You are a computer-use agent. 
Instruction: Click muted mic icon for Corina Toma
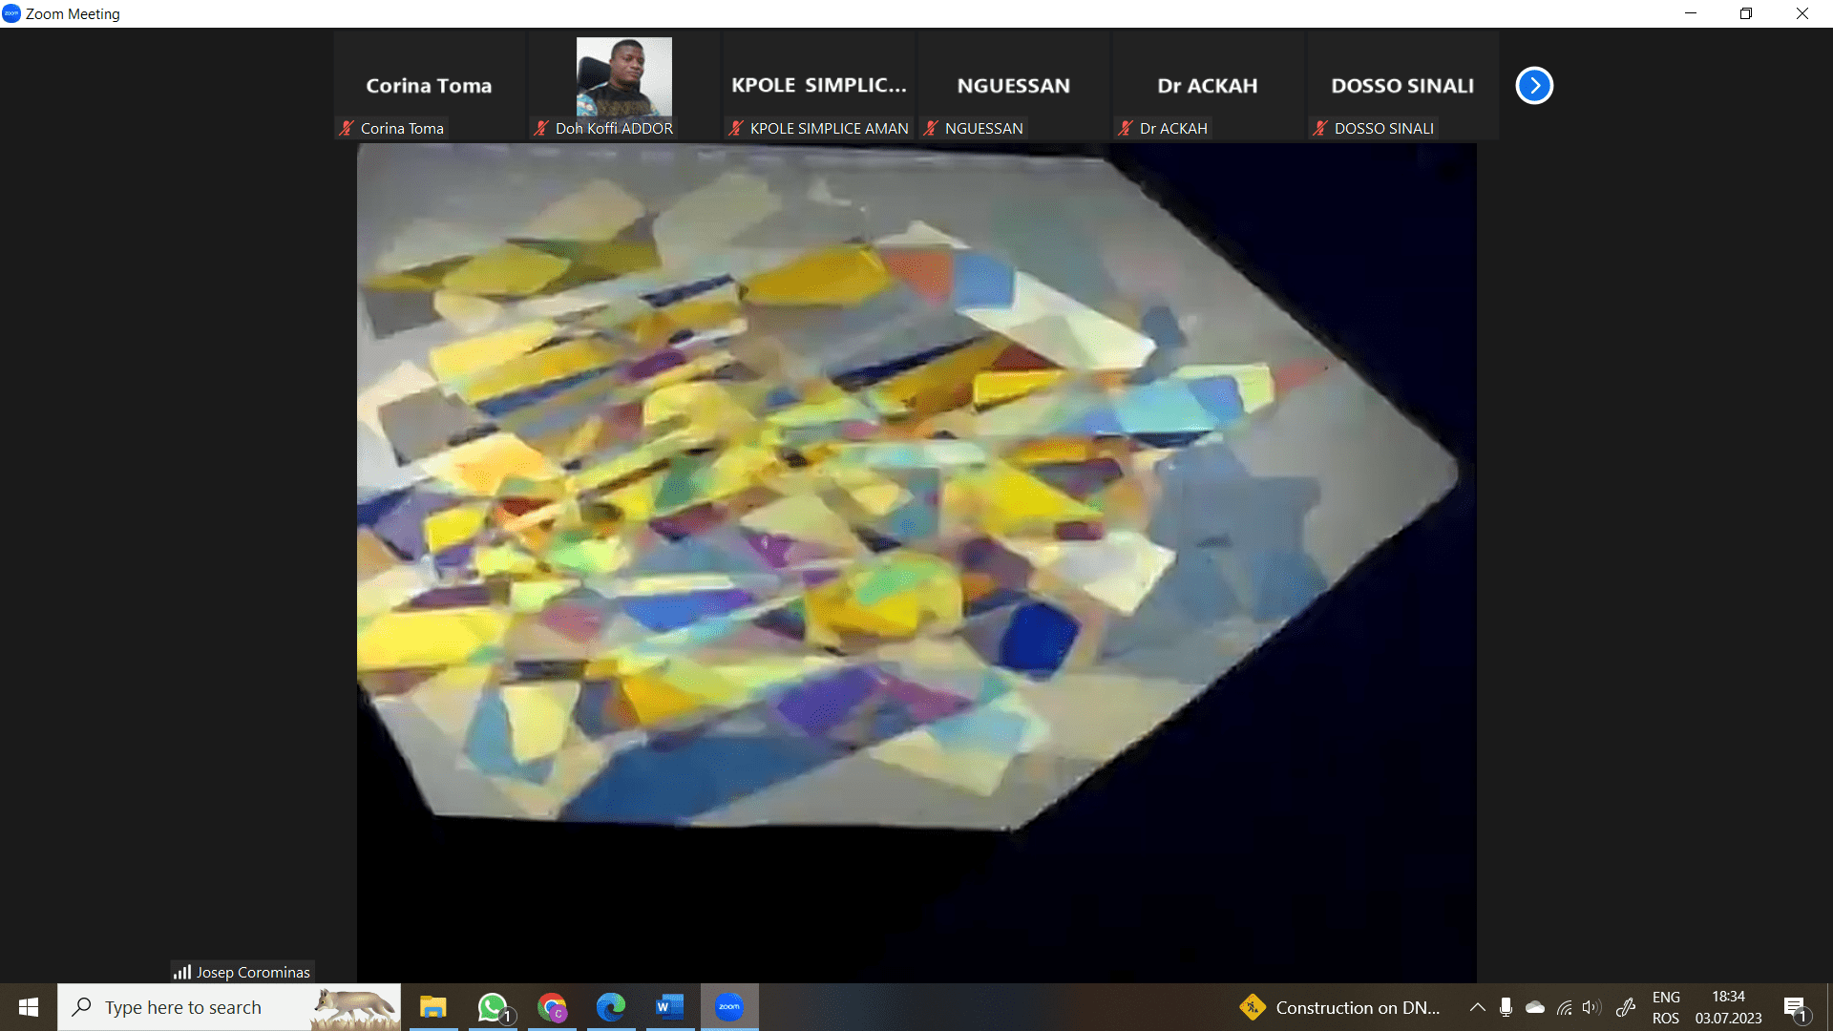tap(347, 128)
